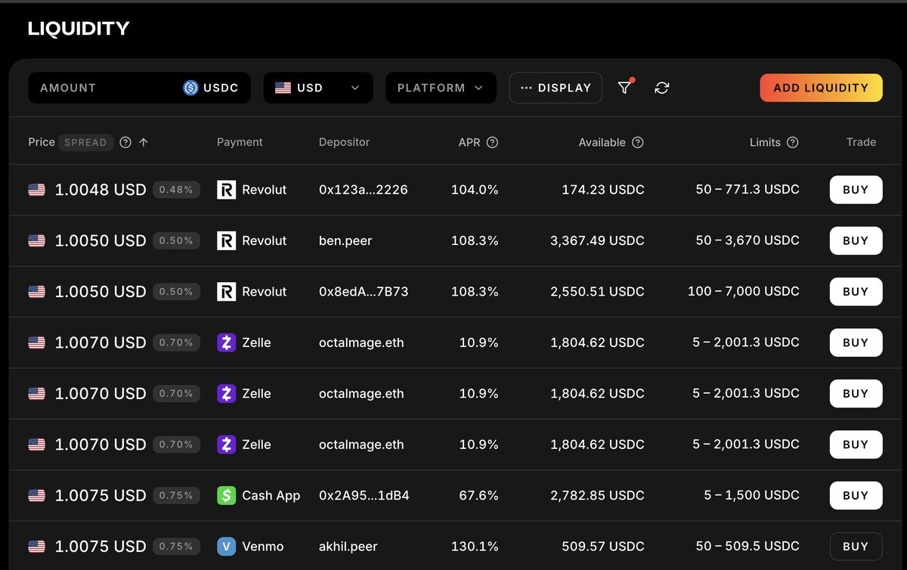
Task: Click the 1.0048 USD price
Action: (x=101, y=190)
